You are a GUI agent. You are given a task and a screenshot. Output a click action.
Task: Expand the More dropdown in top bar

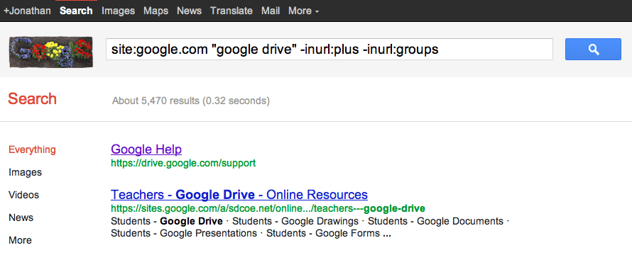click(303, 11)
